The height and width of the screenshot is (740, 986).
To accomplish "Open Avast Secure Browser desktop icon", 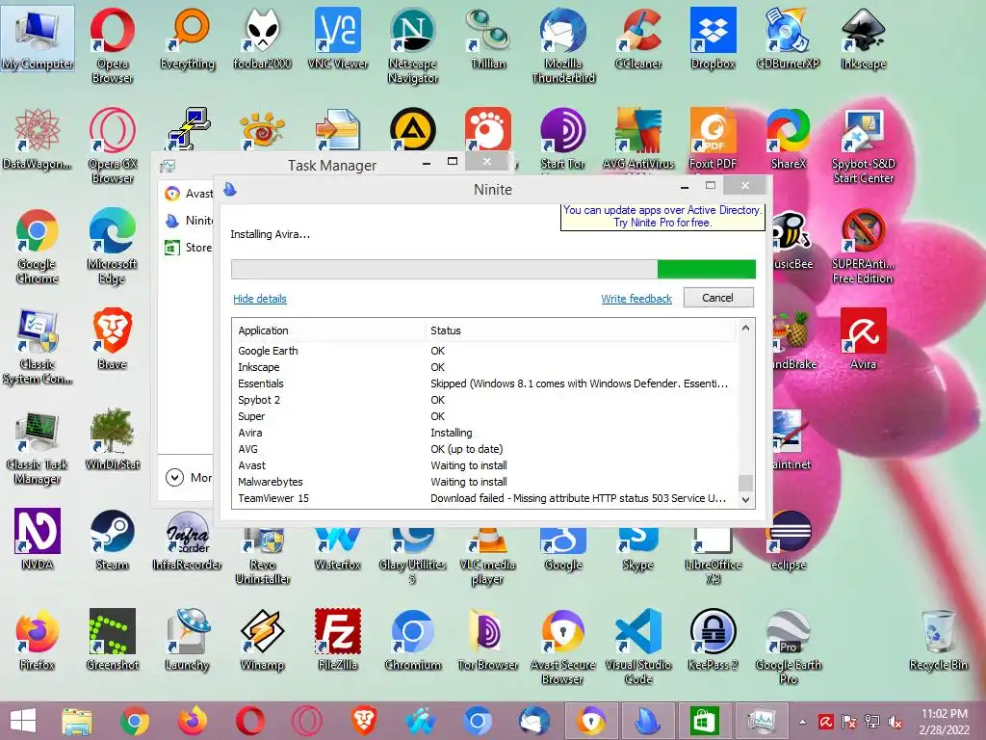I will coord(562,646).
